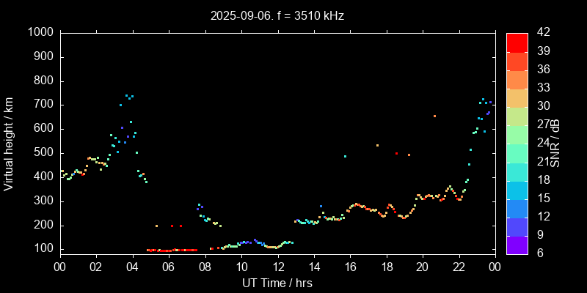Click the 1000 km tick label on y-axis
The width and height of the screenshot is (587, 293).
point(40,32)
